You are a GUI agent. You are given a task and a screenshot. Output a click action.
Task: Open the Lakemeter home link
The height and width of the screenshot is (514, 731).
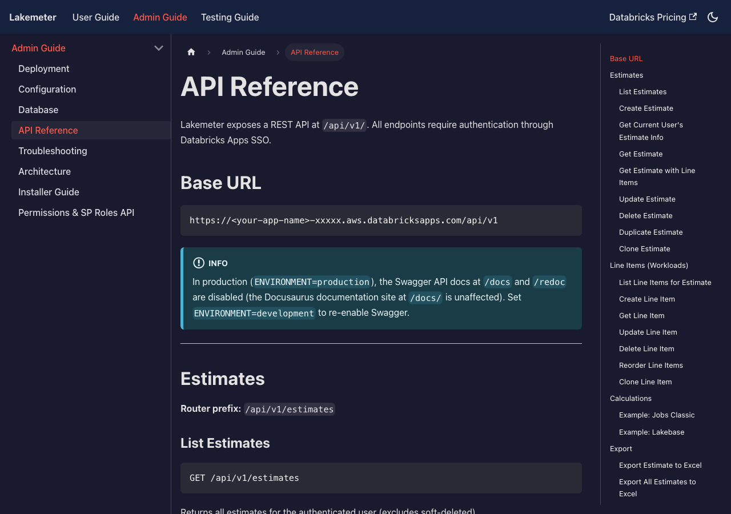[33, 17]
